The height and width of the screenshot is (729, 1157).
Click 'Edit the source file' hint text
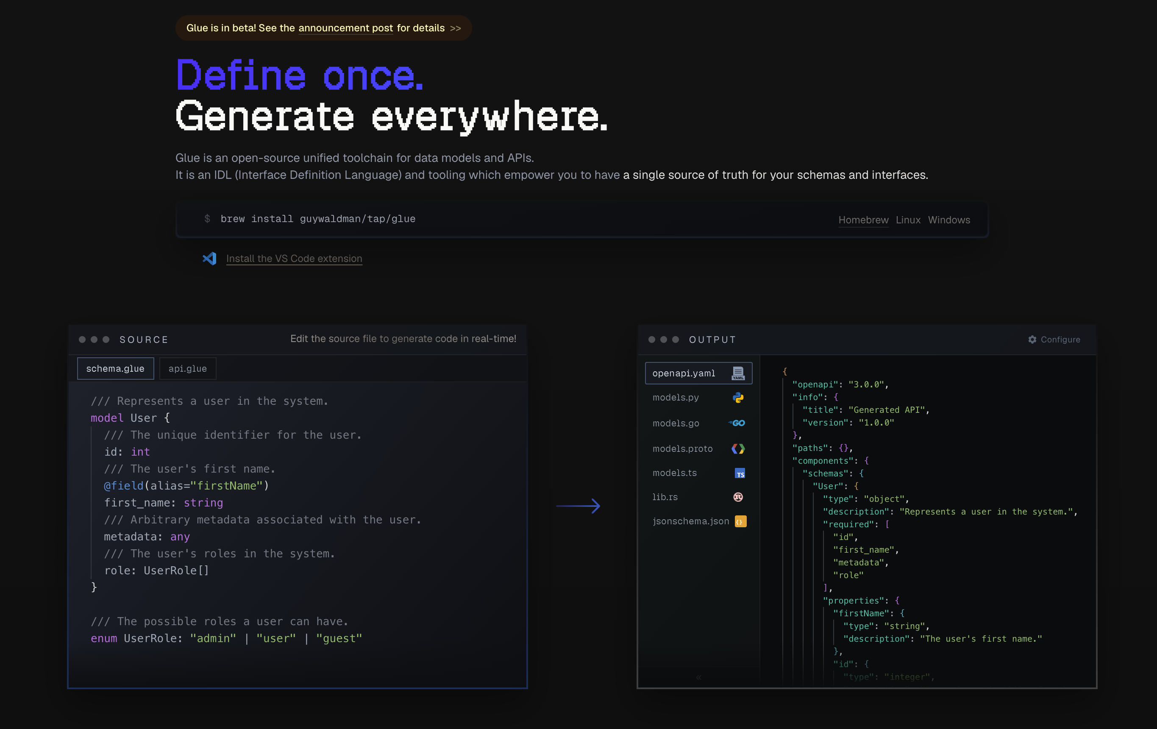(x=403, y=339)
